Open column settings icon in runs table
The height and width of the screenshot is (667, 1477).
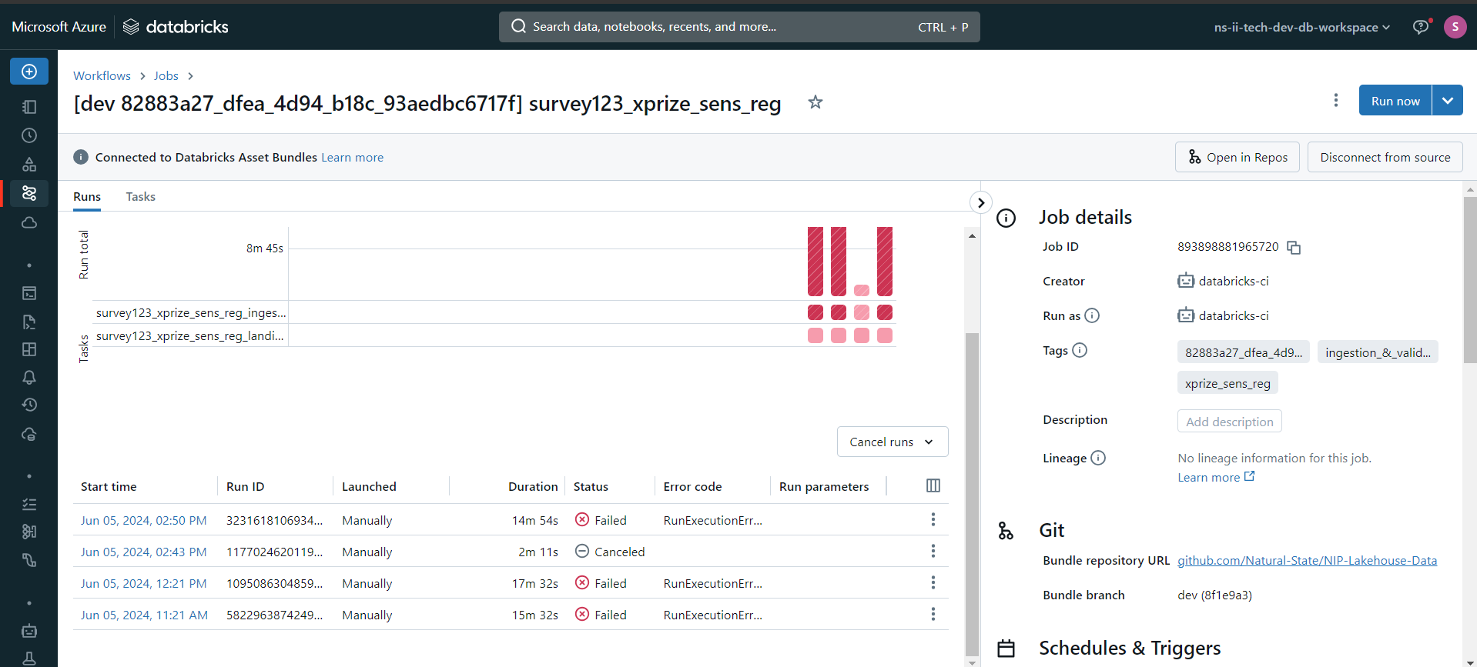click(x=933, y=485)
